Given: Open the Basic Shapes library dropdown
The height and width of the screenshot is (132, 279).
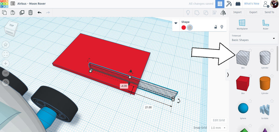Looking at the screenshot, I should pyautogui.click(x=254, y=38).
